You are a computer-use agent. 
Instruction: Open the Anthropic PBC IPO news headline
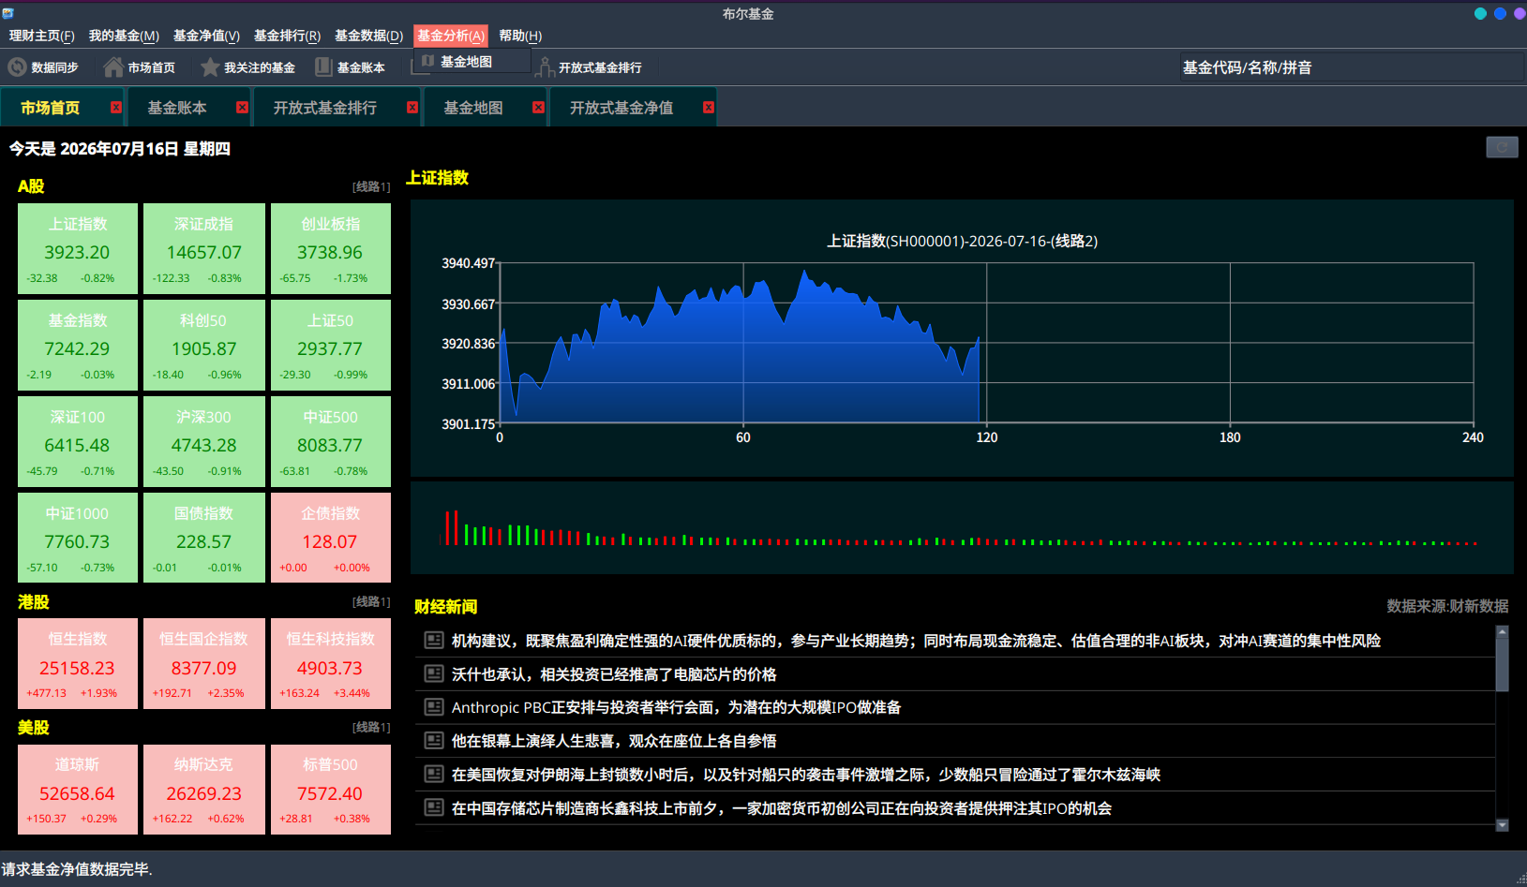(676, 707)
